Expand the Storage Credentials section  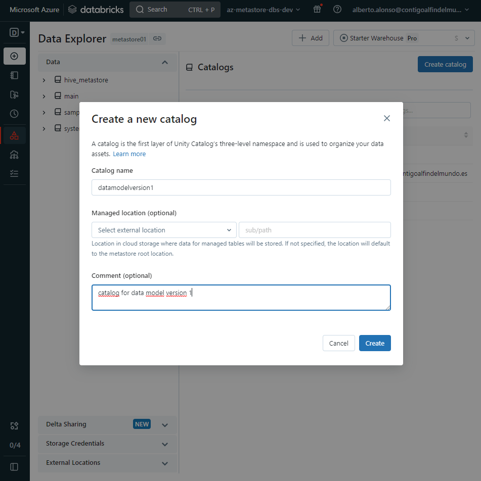[x=164, y=444]
